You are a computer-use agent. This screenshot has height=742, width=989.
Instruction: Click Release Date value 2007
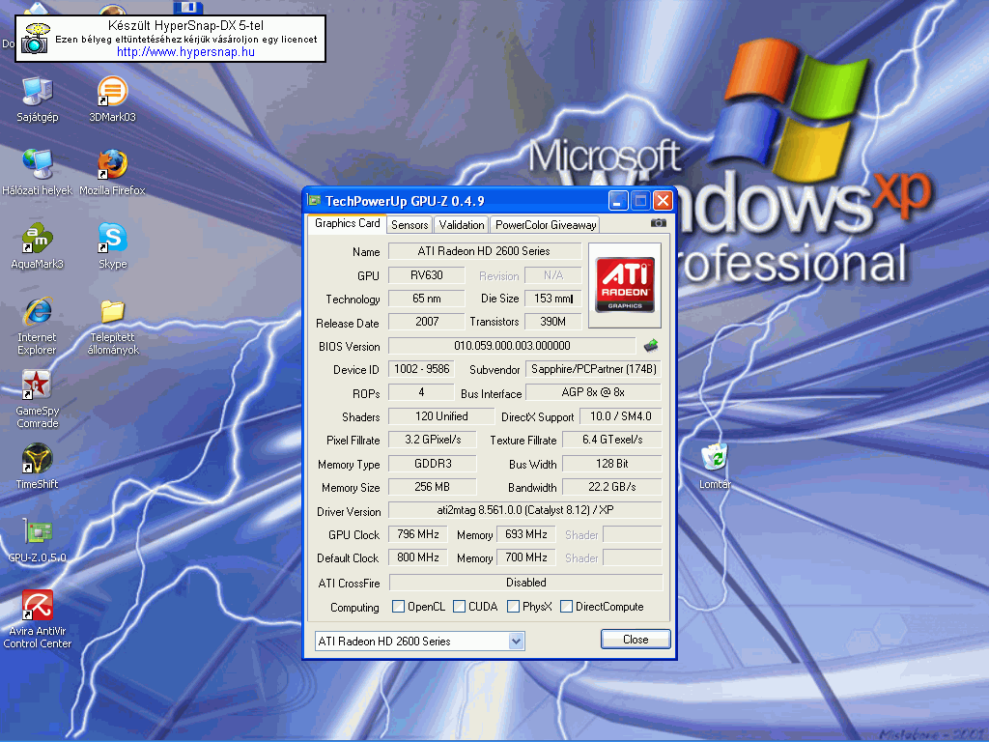coord(426,322)
